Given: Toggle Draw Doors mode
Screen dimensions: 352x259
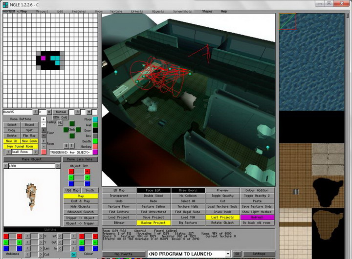Looking at the screenshot, I should [188, 190].
